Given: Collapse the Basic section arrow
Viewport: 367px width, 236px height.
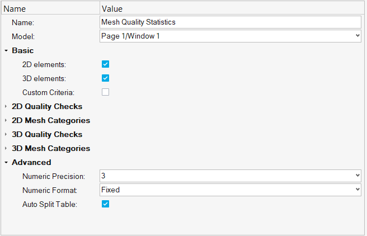Looking at the screenshot, I should pos(6,50).
